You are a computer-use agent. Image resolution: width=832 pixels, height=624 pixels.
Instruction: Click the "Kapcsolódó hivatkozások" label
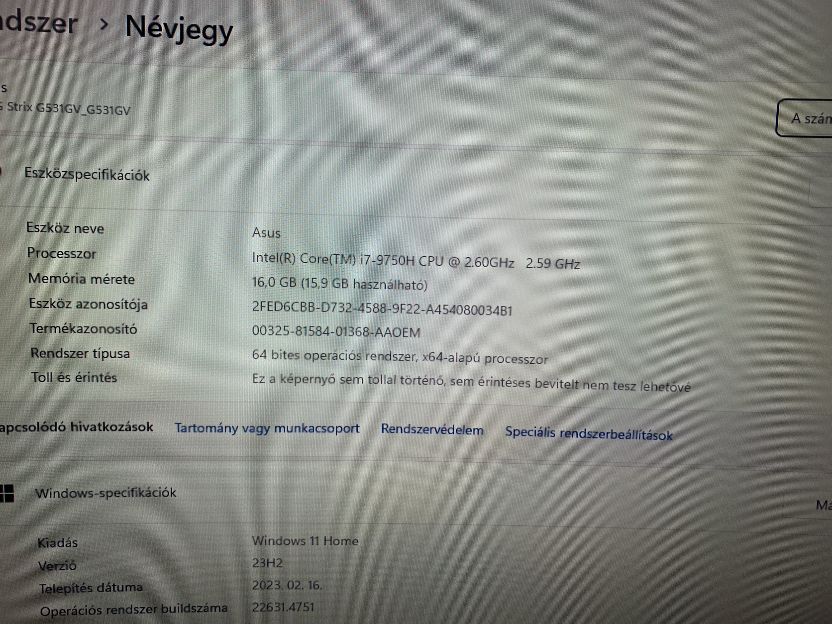tap(77, 427)
